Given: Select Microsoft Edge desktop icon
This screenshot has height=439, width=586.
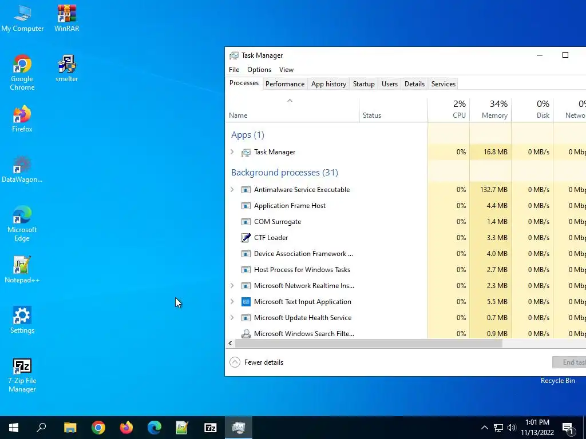Looking at the screenshot, I should click(x=22, y=224).
